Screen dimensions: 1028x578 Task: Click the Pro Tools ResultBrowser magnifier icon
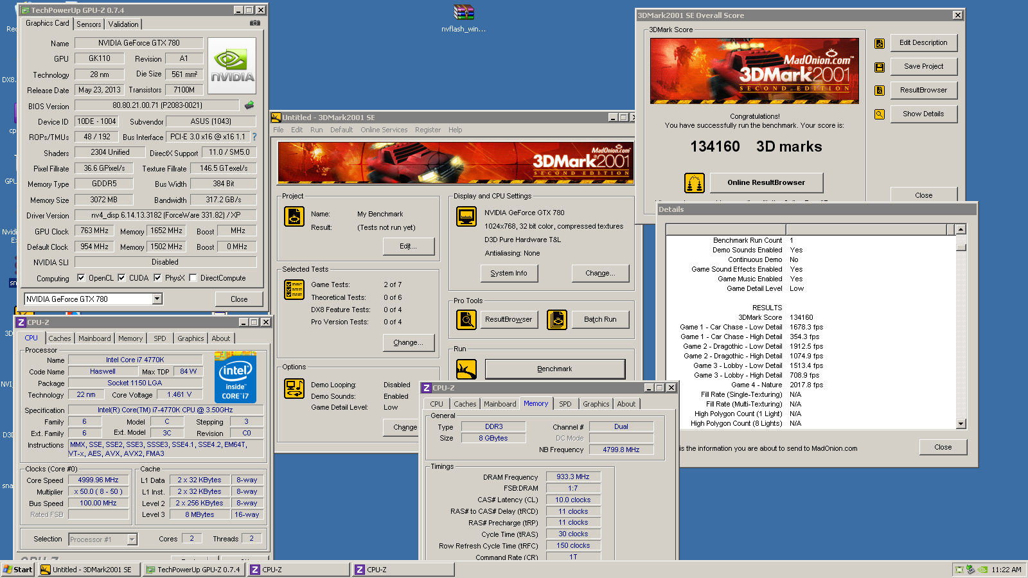click(x=466, y=319)
